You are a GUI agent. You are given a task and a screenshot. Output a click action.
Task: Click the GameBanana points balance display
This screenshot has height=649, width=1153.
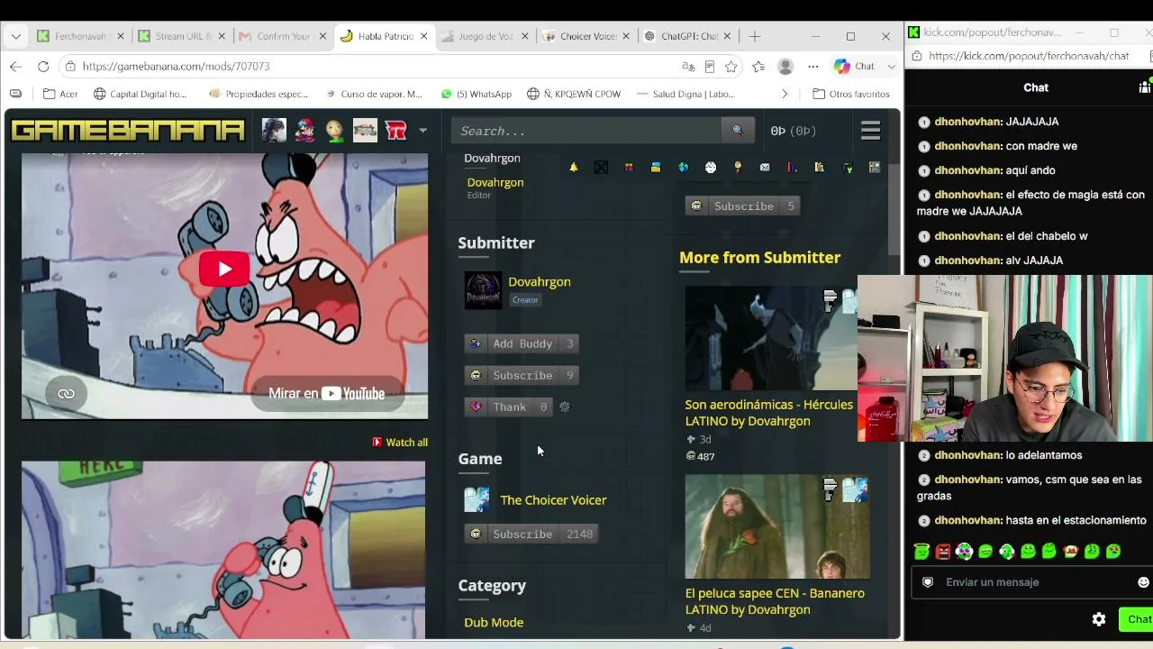(x=794, y=131)
